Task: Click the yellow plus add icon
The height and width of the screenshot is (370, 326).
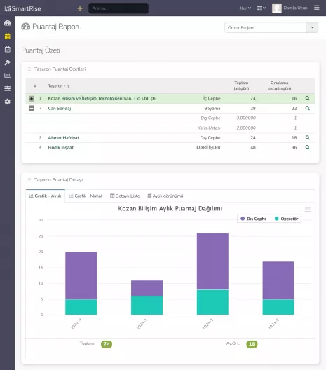Action: coord(80,8)
